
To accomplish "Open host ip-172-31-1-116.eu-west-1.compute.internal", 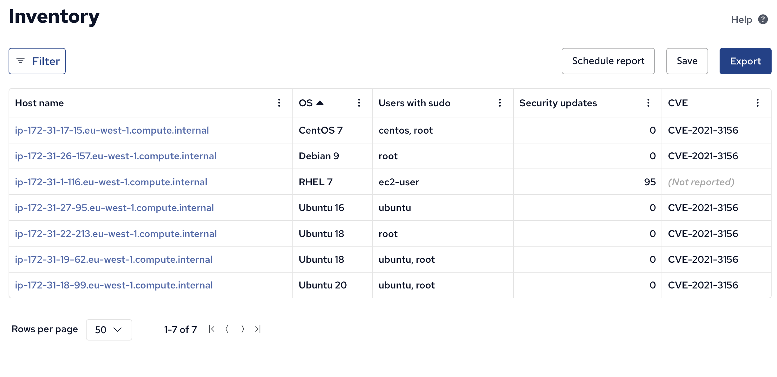I will [x=111, y=182].
